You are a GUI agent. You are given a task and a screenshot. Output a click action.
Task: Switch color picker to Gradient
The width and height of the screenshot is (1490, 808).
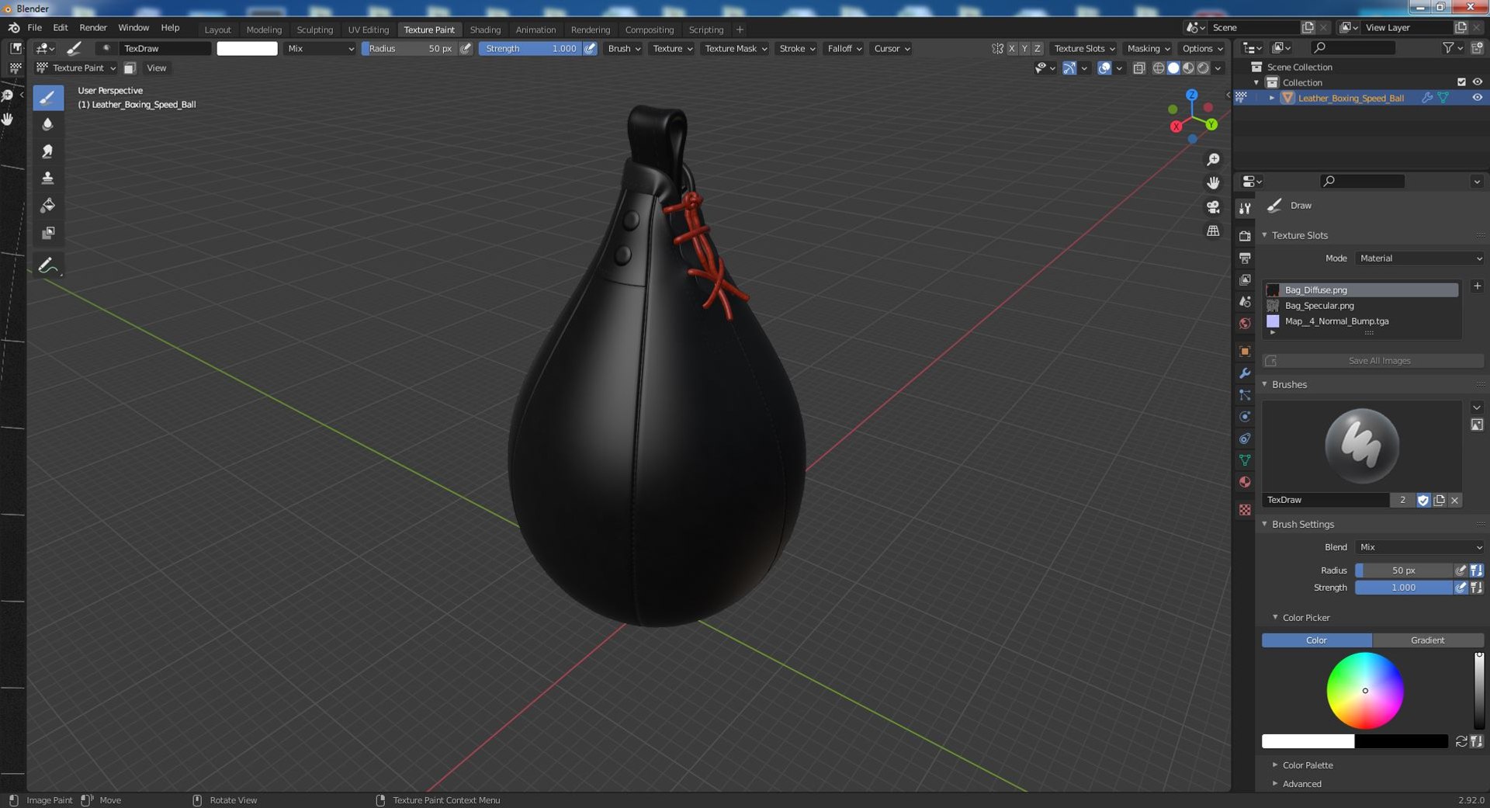[x=1428, y=640]
